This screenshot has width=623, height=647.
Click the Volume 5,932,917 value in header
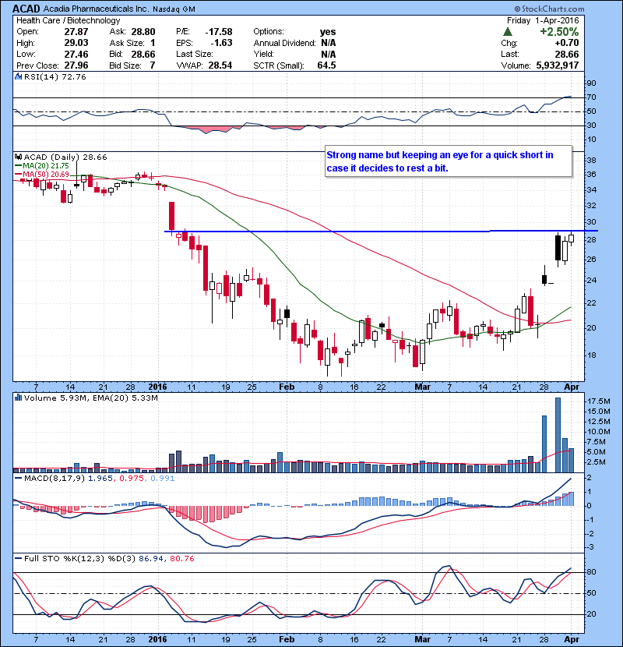558,65
